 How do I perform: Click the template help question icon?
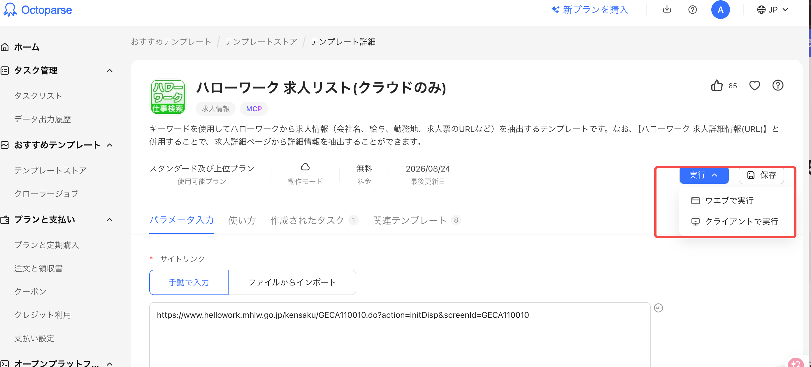[778, 85]
